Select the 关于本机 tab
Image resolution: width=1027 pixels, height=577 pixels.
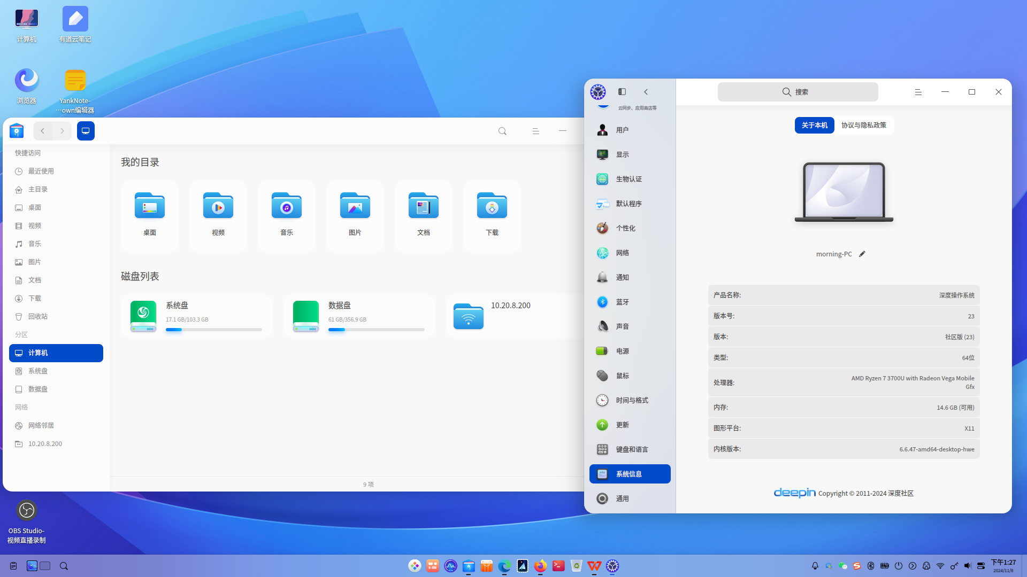pos(814,125)
